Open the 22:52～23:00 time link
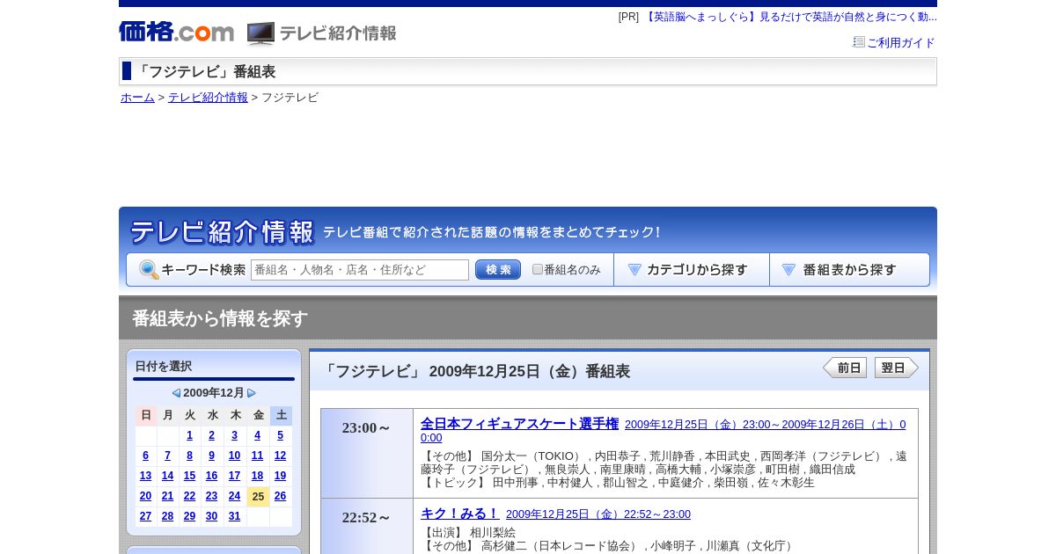Viewport: 1056px width, 554px height. click(x=598, y=514)
